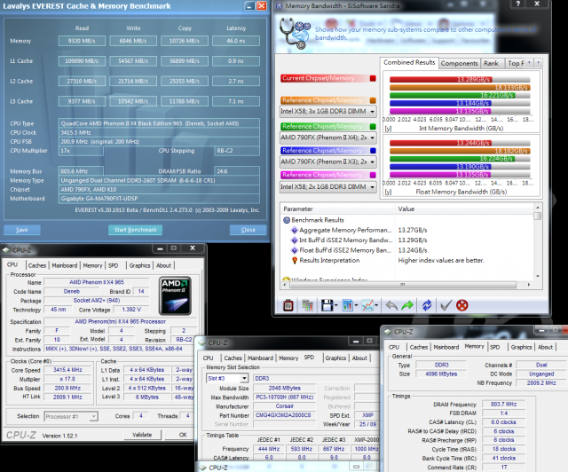Click the grey checkmark icon in Sandra toolbar

446,305
